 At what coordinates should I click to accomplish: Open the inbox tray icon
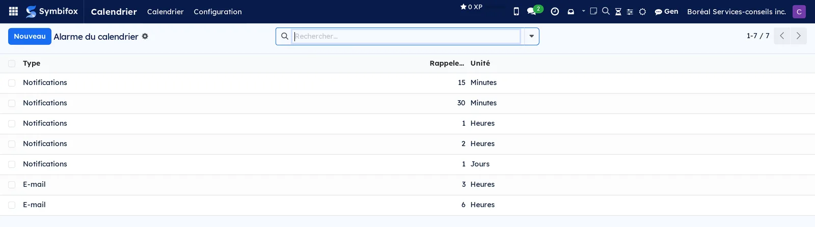click(571, 11)
